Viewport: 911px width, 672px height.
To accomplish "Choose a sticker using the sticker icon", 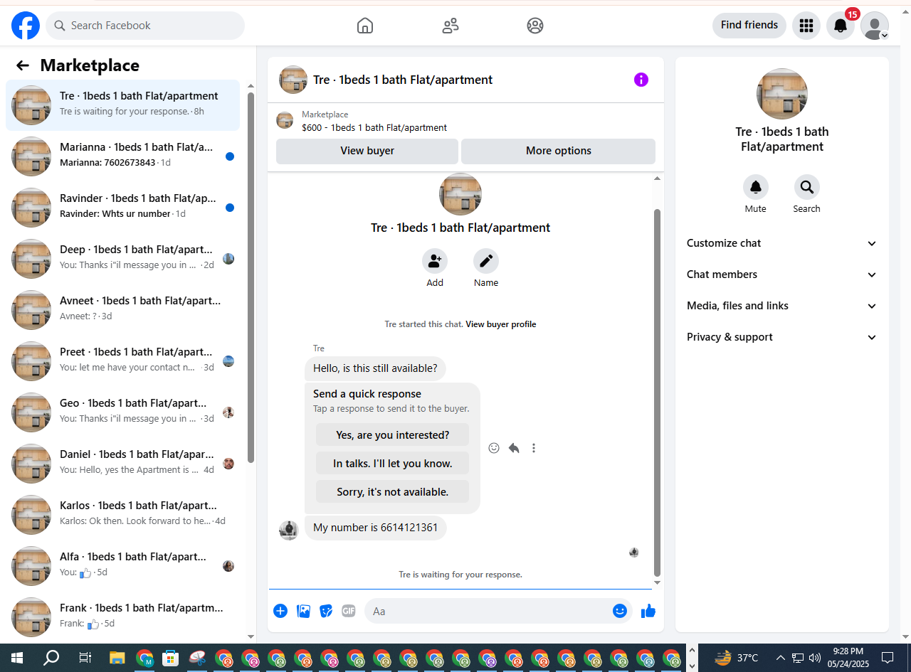I will point(326,611).
